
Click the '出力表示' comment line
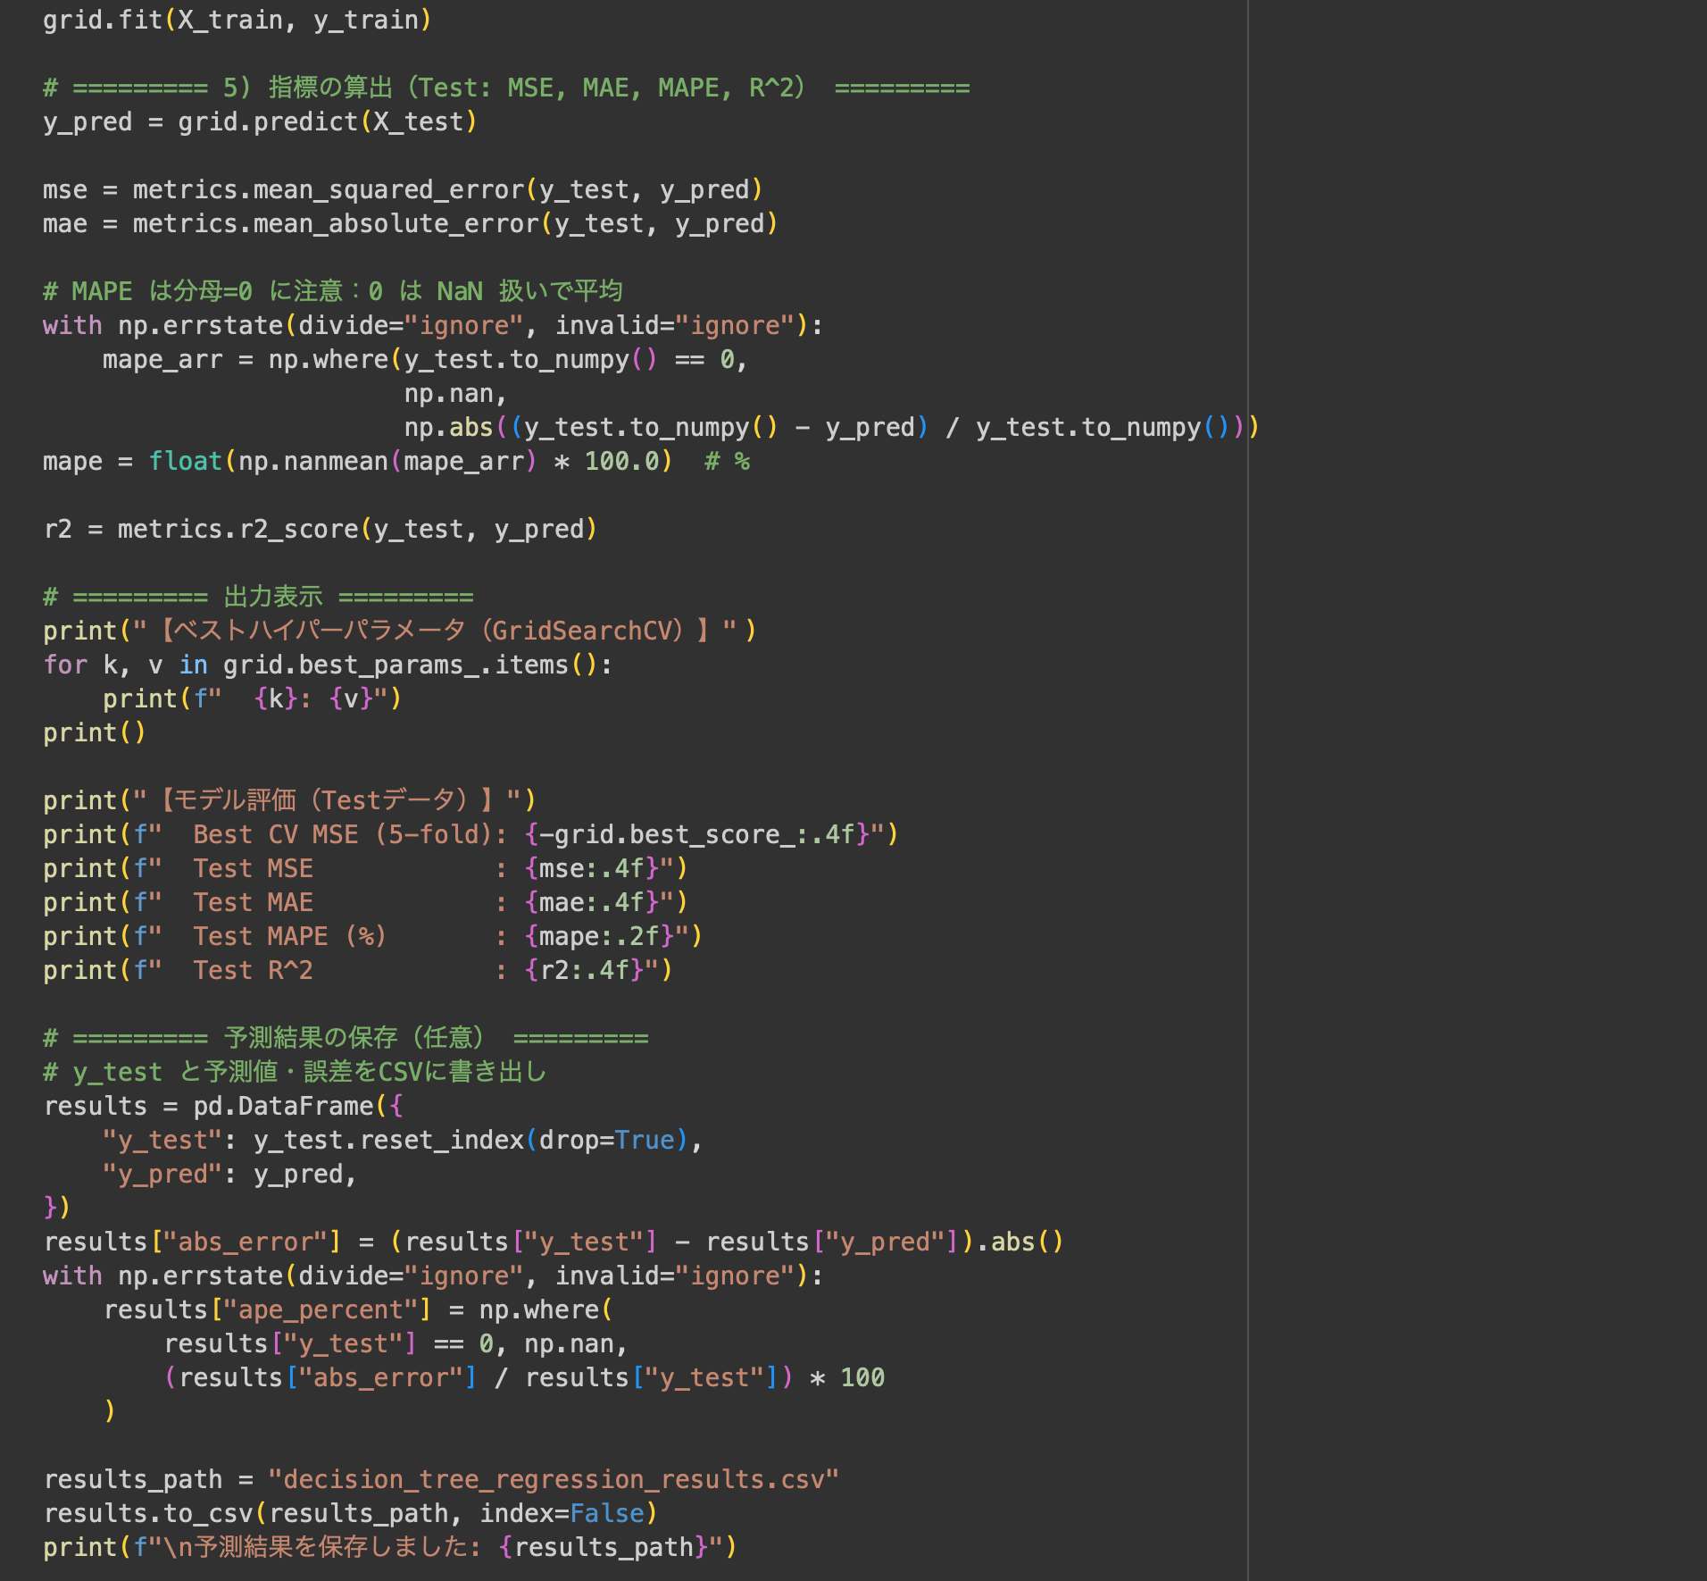click(x=259, y=597)
